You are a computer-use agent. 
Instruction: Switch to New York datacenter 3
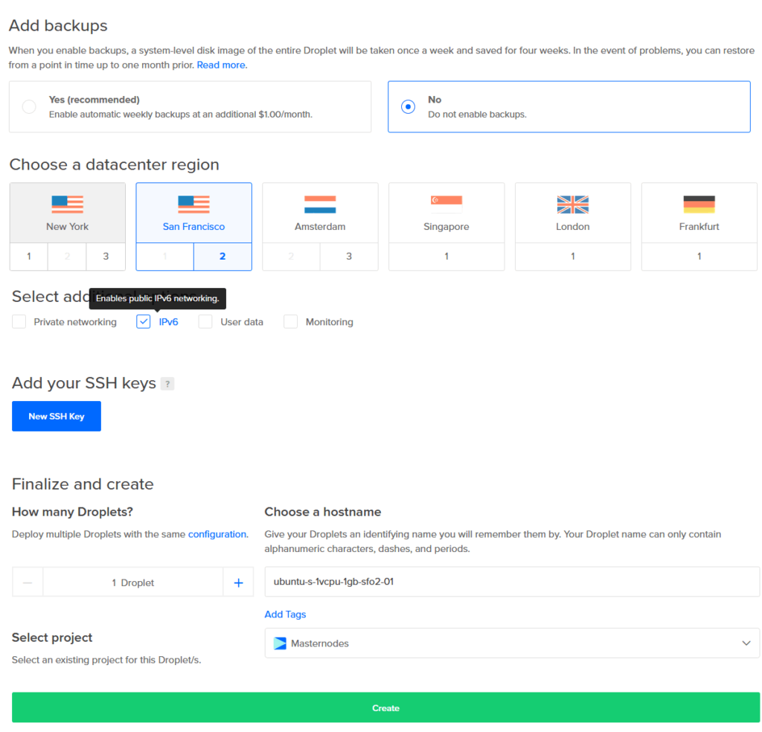pos(106,256)
